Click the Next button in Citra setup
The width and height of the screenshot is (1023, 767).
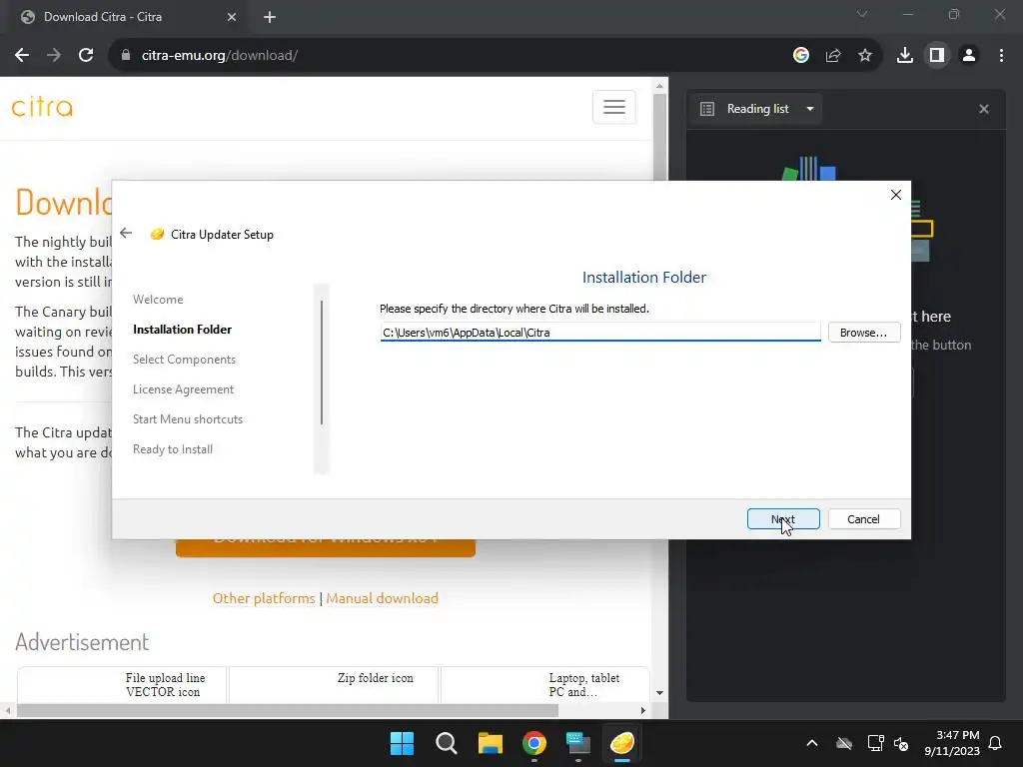point(783,519)
